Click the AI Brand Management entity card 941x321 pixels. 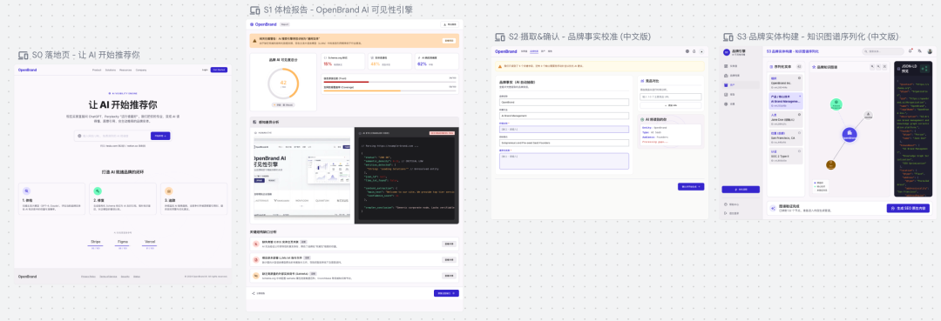(786, 101)
